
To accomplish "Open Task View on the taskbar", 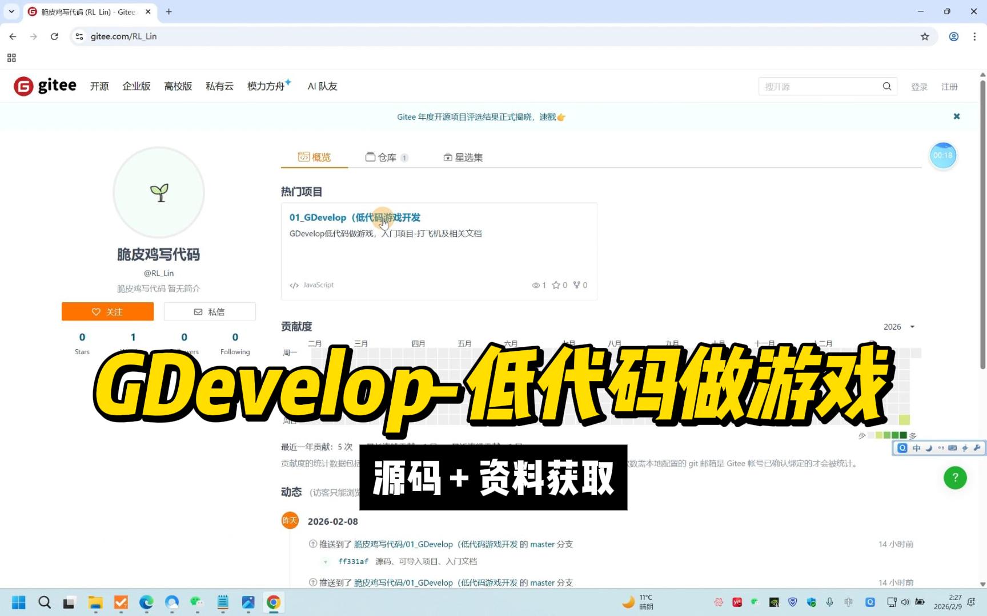I will click(x=69, y=603).
